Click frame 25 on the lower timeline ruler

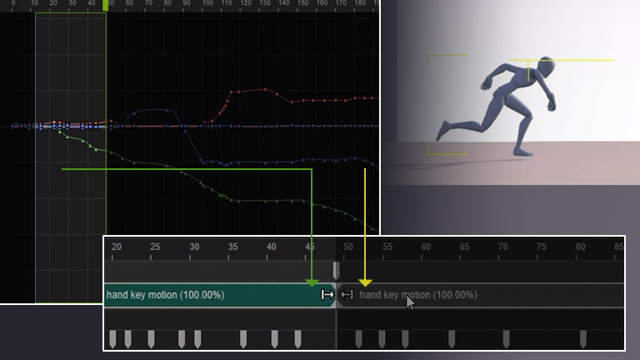(x=155, y=247)
